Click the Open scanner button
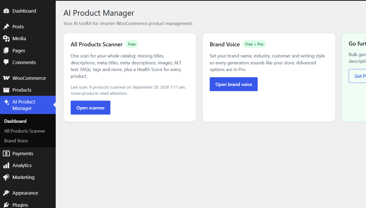366x208 pixels. pos(91,108)
